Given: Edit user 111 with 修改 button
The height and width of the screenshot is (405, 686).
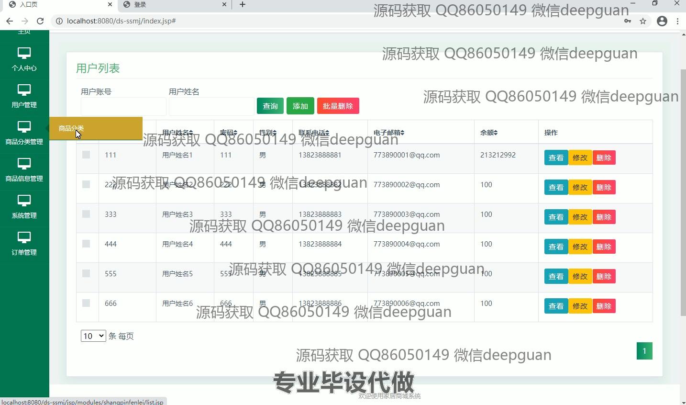Looking at the screenshot, I should pos(580,157).
